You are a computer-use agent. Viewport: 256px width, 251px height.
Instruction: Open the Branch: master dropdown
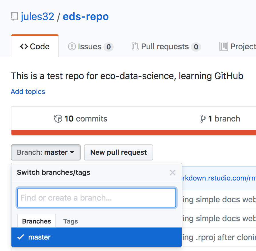pos(46,152)
